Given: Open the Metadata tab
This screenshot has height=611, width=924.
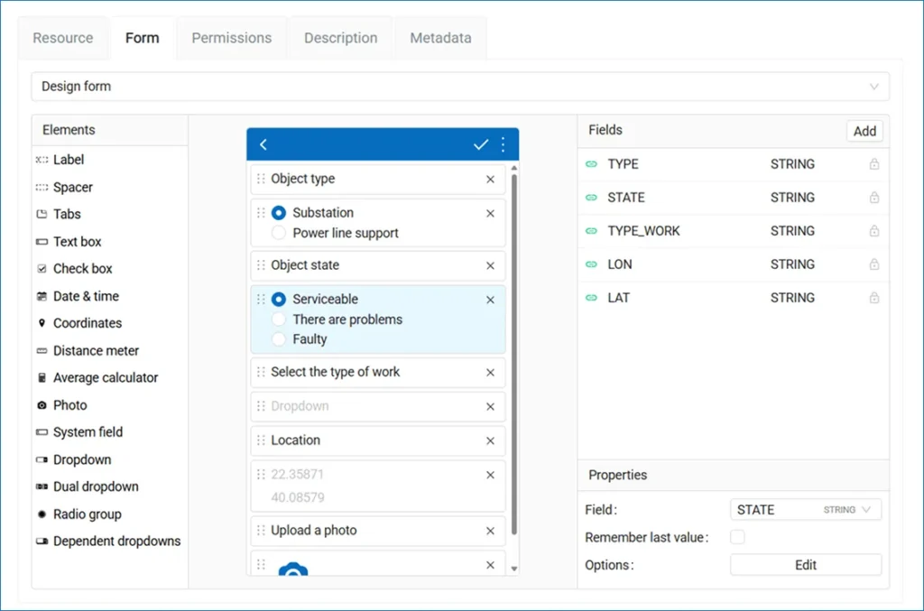Looking at the screenshot, I should pos(440,38).
